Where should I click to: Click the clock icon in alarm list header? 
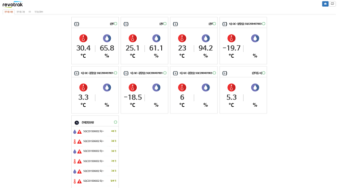(77, 123)
